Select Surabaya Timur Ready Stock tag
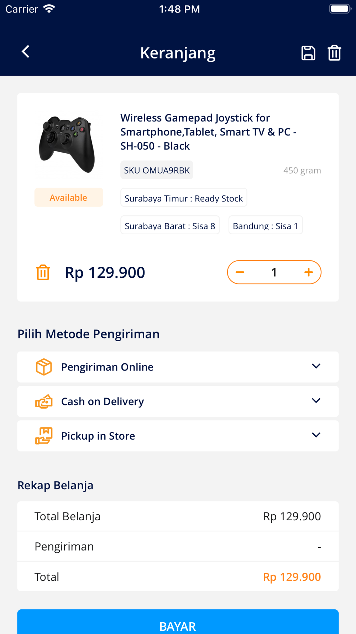356x634 pixels. pyautogui.click(x=184, y=198)
